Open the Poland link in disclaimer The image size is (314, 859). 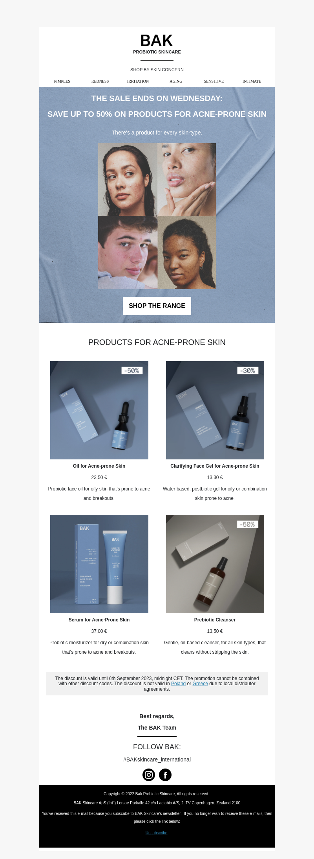(x=178, y=683)
